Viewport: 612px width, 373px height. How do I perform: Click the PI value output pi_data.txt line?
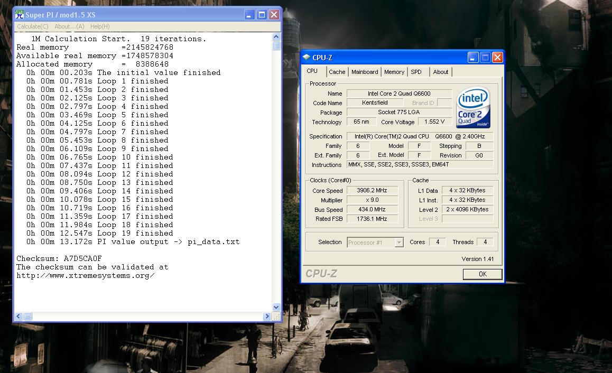click(x=133, y=242)
